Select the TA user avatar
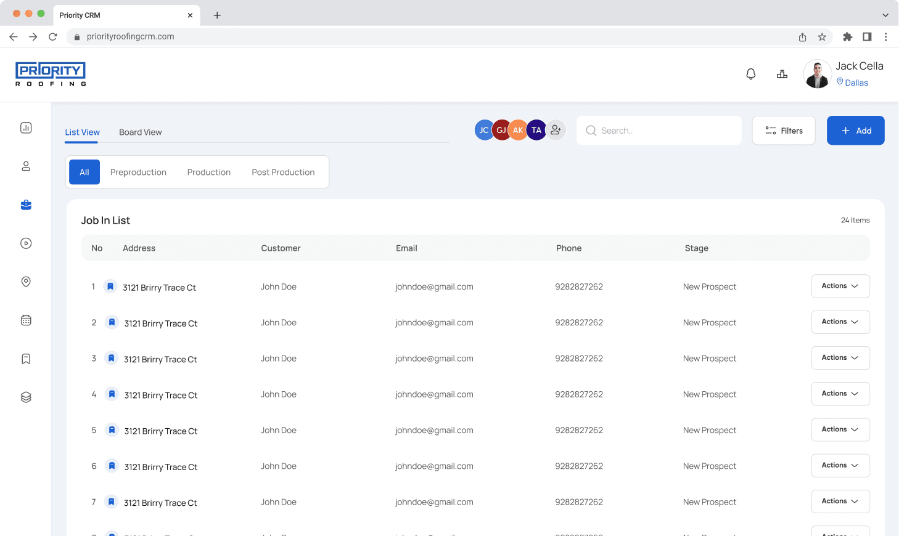The height and width of the screenshot is (536, 899). [536, 130]
